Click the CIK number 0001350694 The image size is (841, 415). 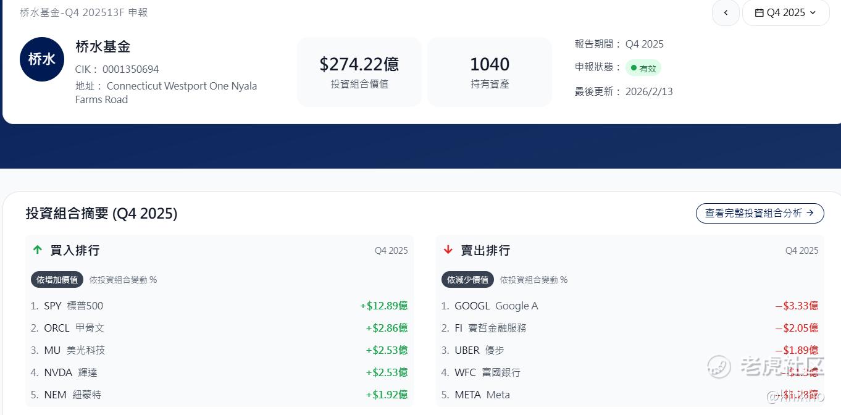(130, 69)
